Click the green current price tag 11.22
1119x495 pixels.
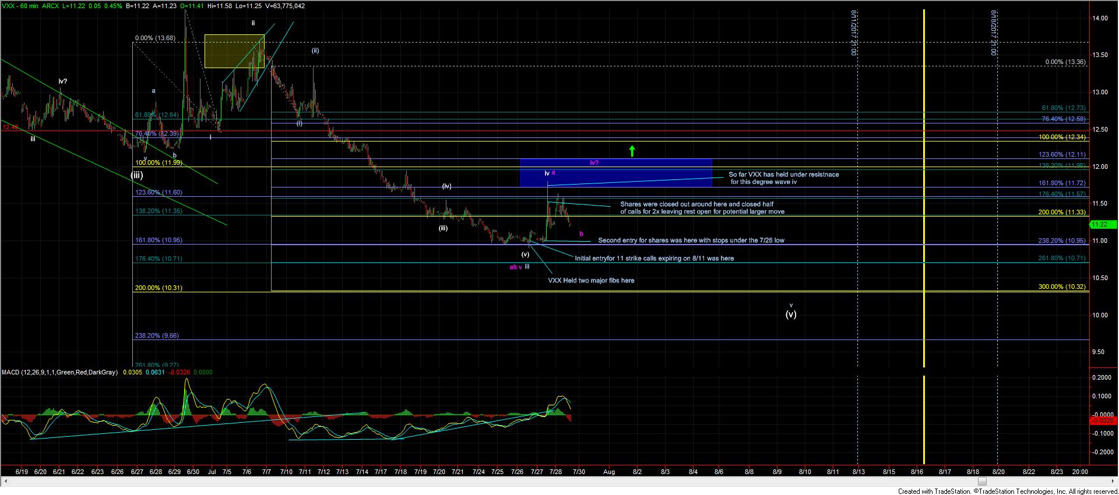1103,224
